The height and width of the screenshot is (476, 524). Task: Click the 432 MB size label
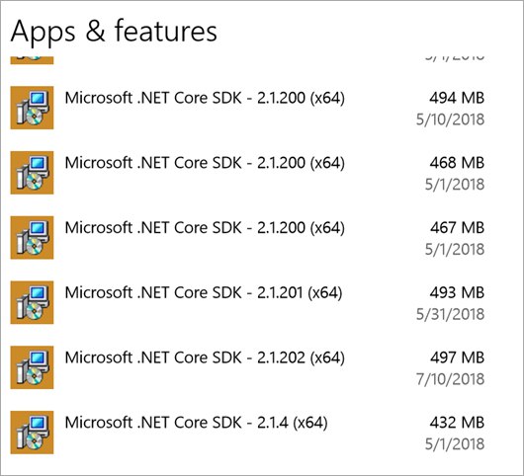pyautogui.click(x=457, y=423)
